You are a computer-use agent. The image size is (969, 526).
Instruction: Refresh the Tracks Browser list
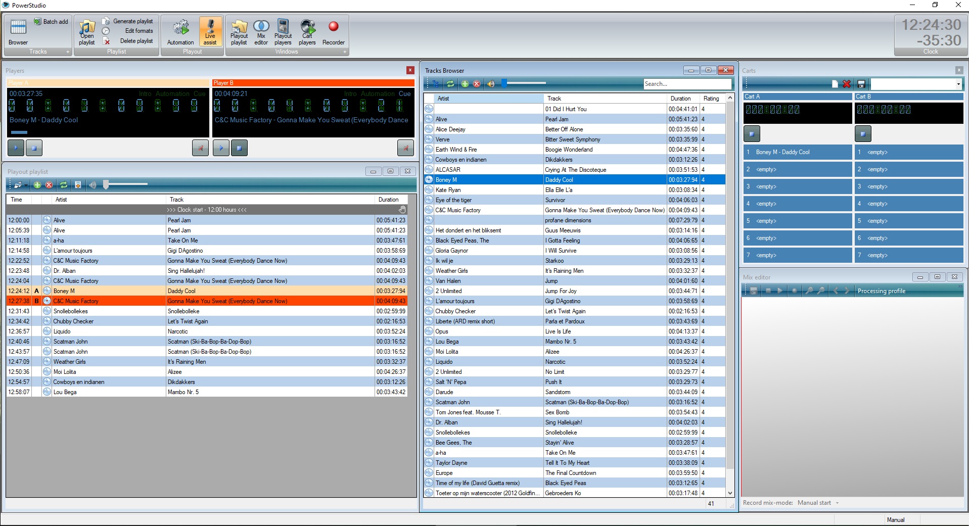coord(450,84)
